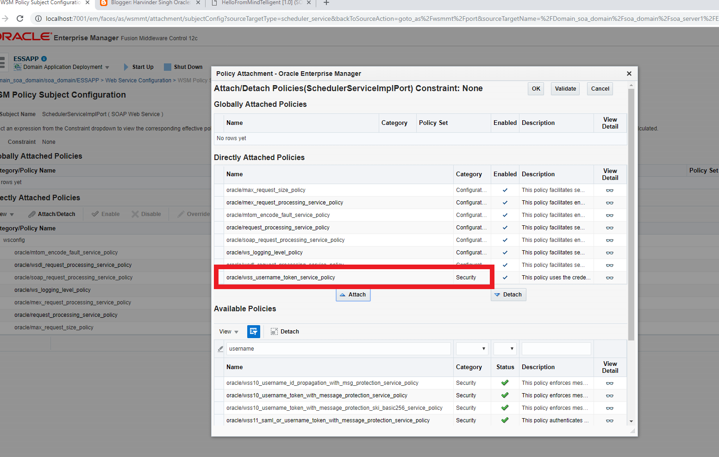The width and height of the screenshot is (719, 457).
Task: Open the Category filter dropdown
Action: click(472, 349)
